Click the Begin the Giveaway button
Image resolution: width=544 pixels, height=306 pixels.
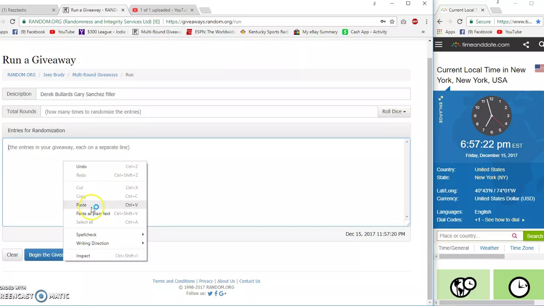[x=44, y=255]
